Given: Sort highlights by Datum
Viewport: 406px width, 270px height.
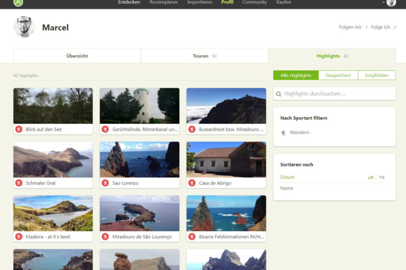Looking at the screenshot, I should tap(287, 177).
